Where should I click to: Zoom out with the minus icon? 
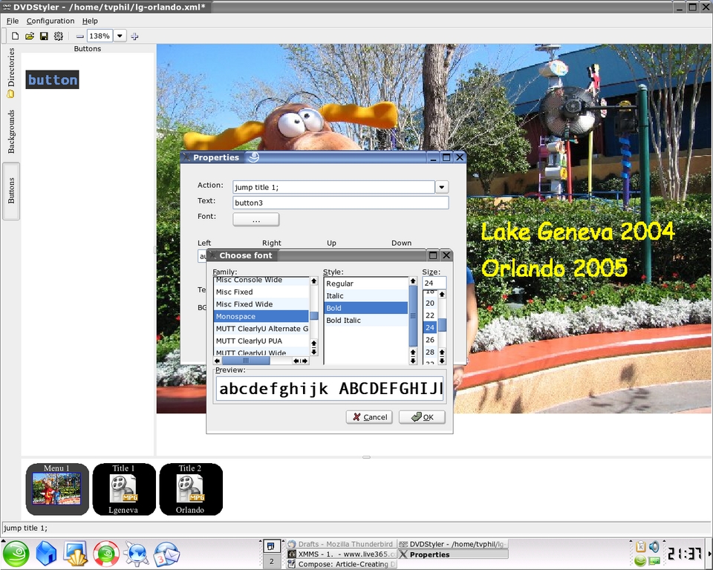tap(80, 36)
